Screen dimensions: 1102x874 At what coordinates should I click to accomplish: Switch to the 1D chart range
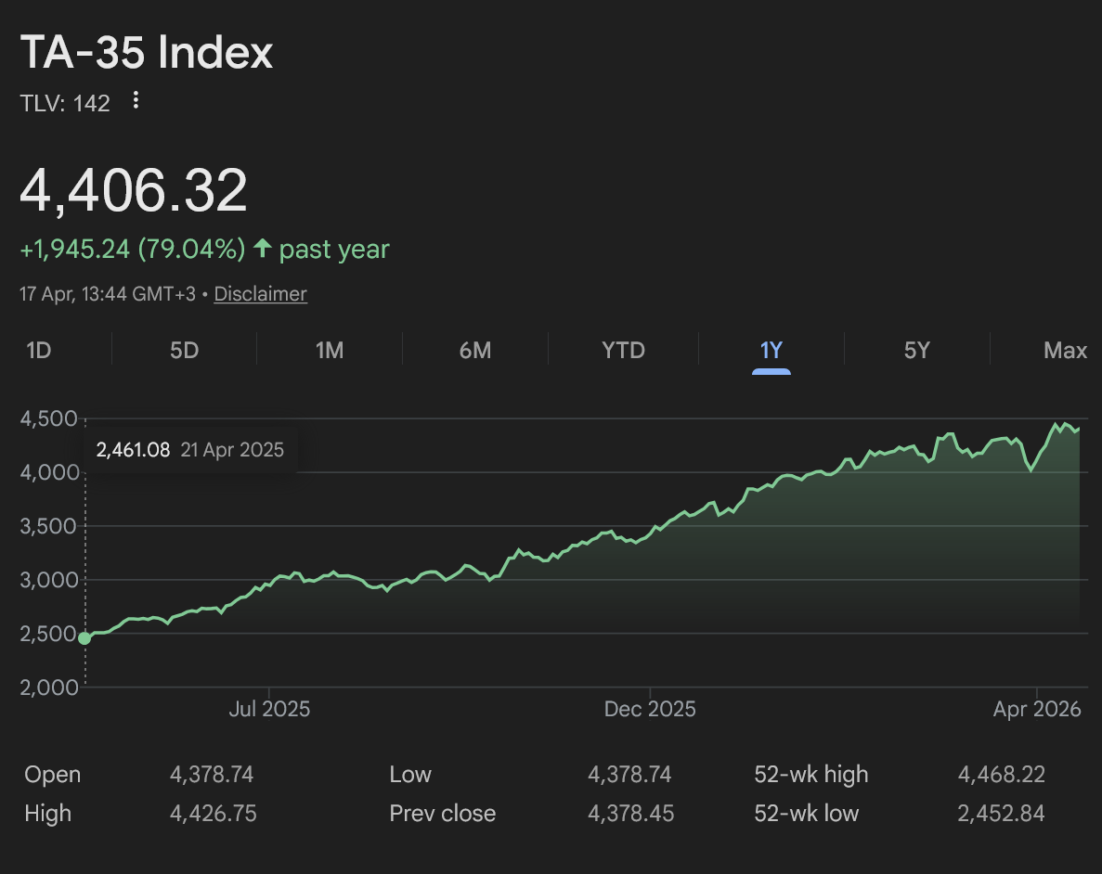(x=39, y=350)
